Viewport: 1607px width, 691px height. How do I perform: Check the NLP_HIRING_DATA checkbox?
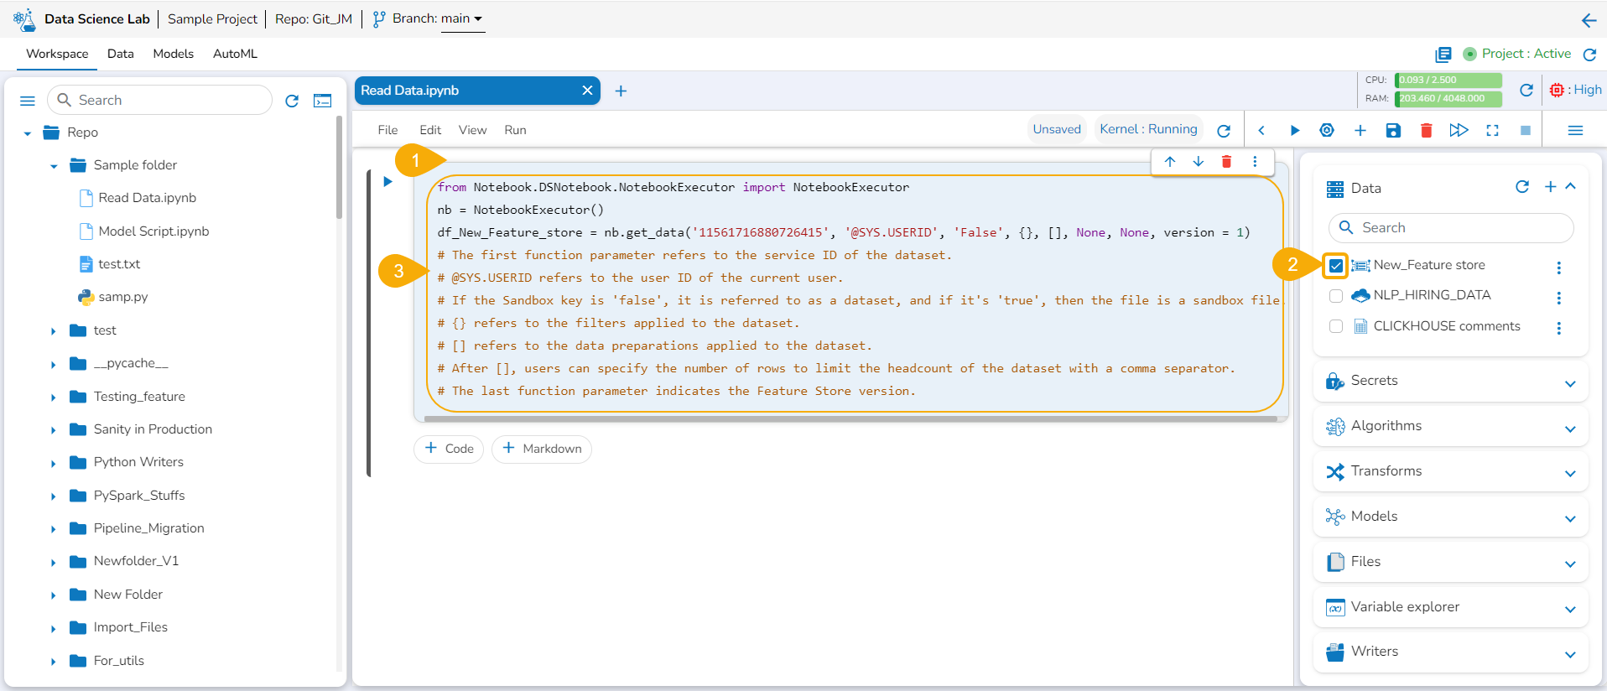(1336, 296)
